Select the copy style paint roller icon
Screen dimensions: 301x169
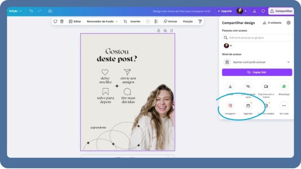pyautogui.click(x=200, y=22)
